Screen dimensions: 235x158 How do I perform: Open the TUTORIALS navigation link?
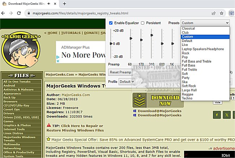[71, 33]
